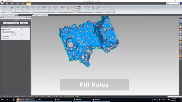This screenshot has width=182, height=102.
Task: Select the Decimate tool in ribbon
Action: tap(28, 8)
